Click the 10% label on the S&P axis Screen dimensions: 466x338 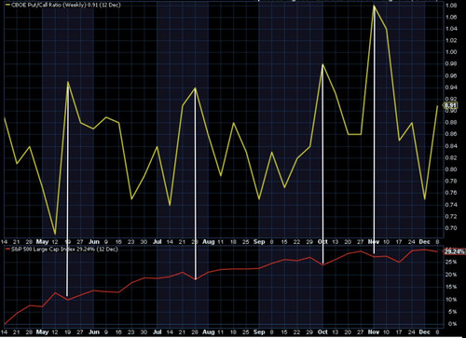450,300
